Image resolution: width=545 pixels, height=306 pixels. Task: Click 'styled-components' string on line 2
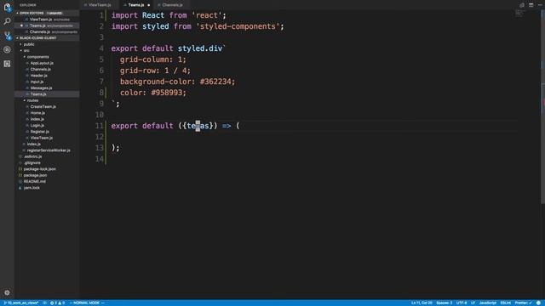(238, 26)
